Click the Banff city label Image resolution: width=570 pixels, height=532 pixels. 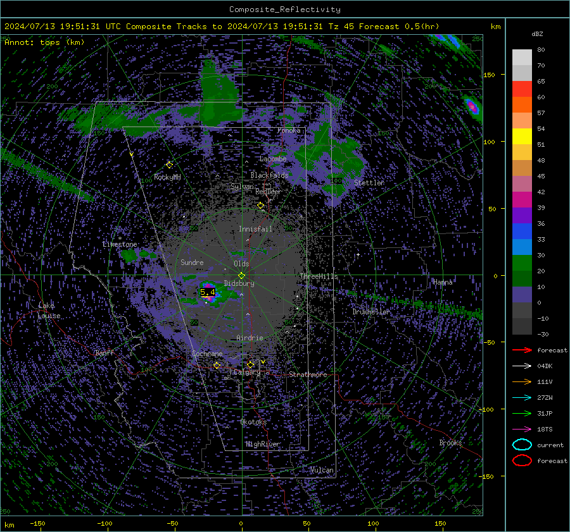click(104, 352)
